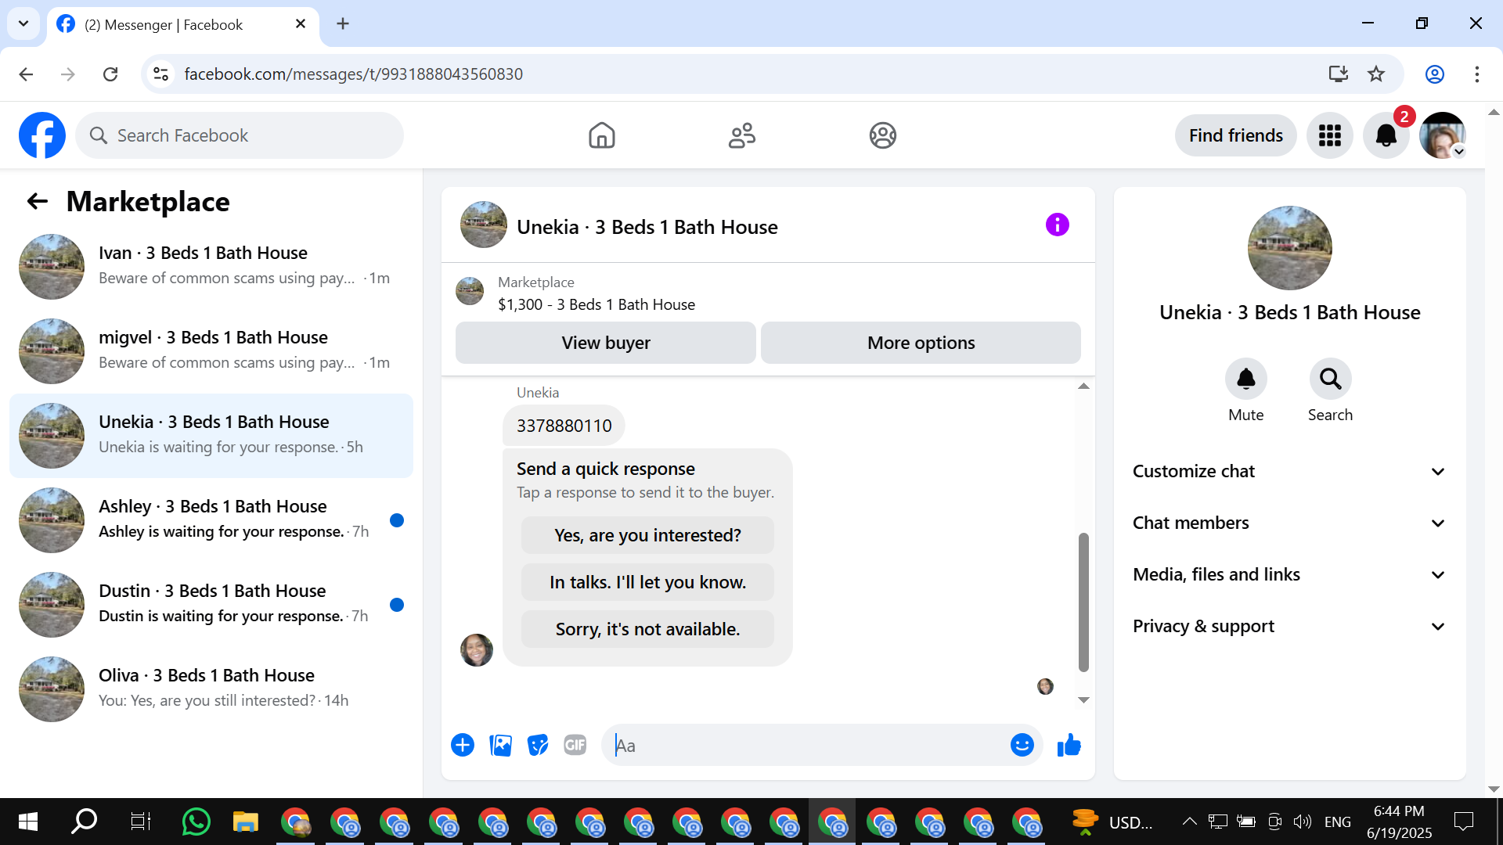Open Oliva 3 Beds 1 Bath House chat
Viewport: 1503px width, 845px height.
tap(211, 689)
